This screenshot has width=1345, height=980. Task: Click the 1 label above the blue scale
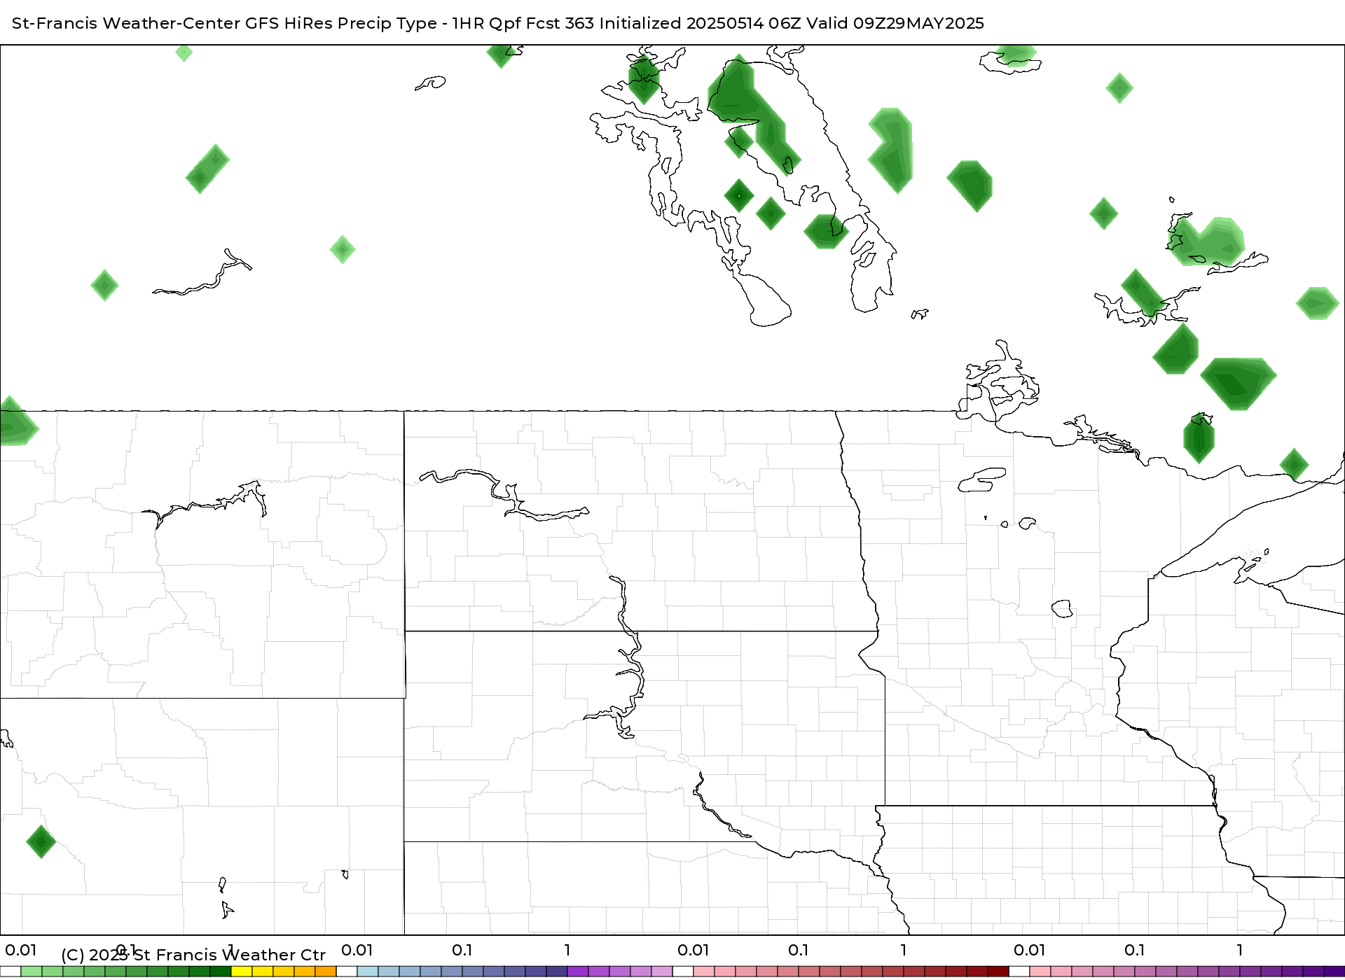[567, 950]
